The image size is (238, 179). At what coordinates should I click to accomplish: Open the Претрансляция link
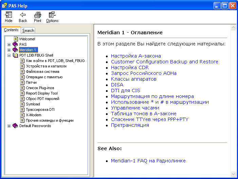130,125
